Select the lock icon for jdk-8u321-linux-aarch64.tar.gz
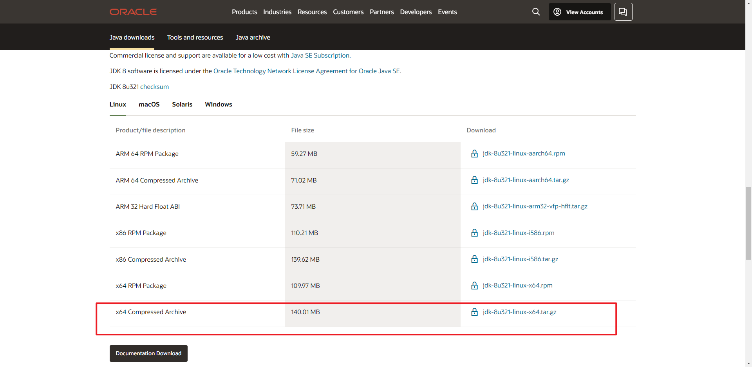Screen dimensions: 752x367 [474, 180]
